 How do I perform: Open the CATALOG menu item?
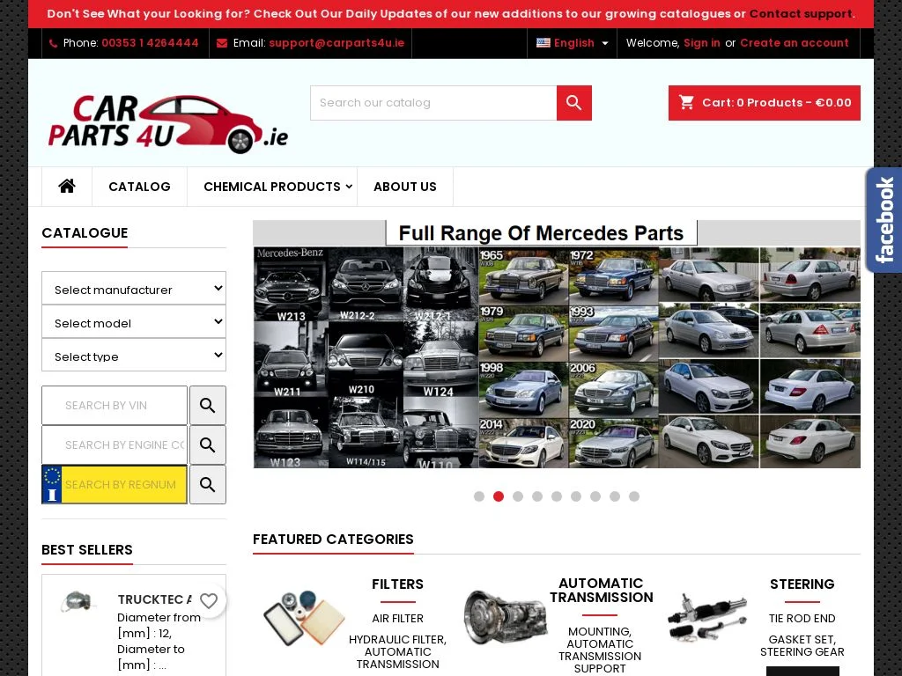pyautogui.click(x=139, y=187)
